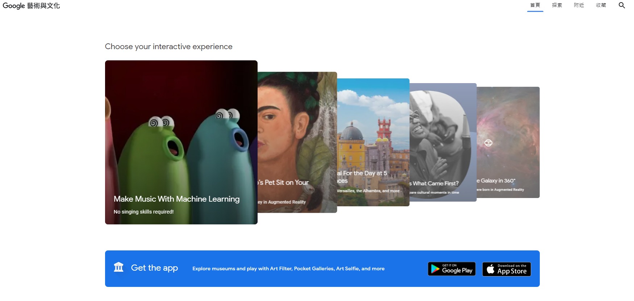This screenshot has height=301, width=634.
Task: Select the 探索 tab
Action: (557, 5)
